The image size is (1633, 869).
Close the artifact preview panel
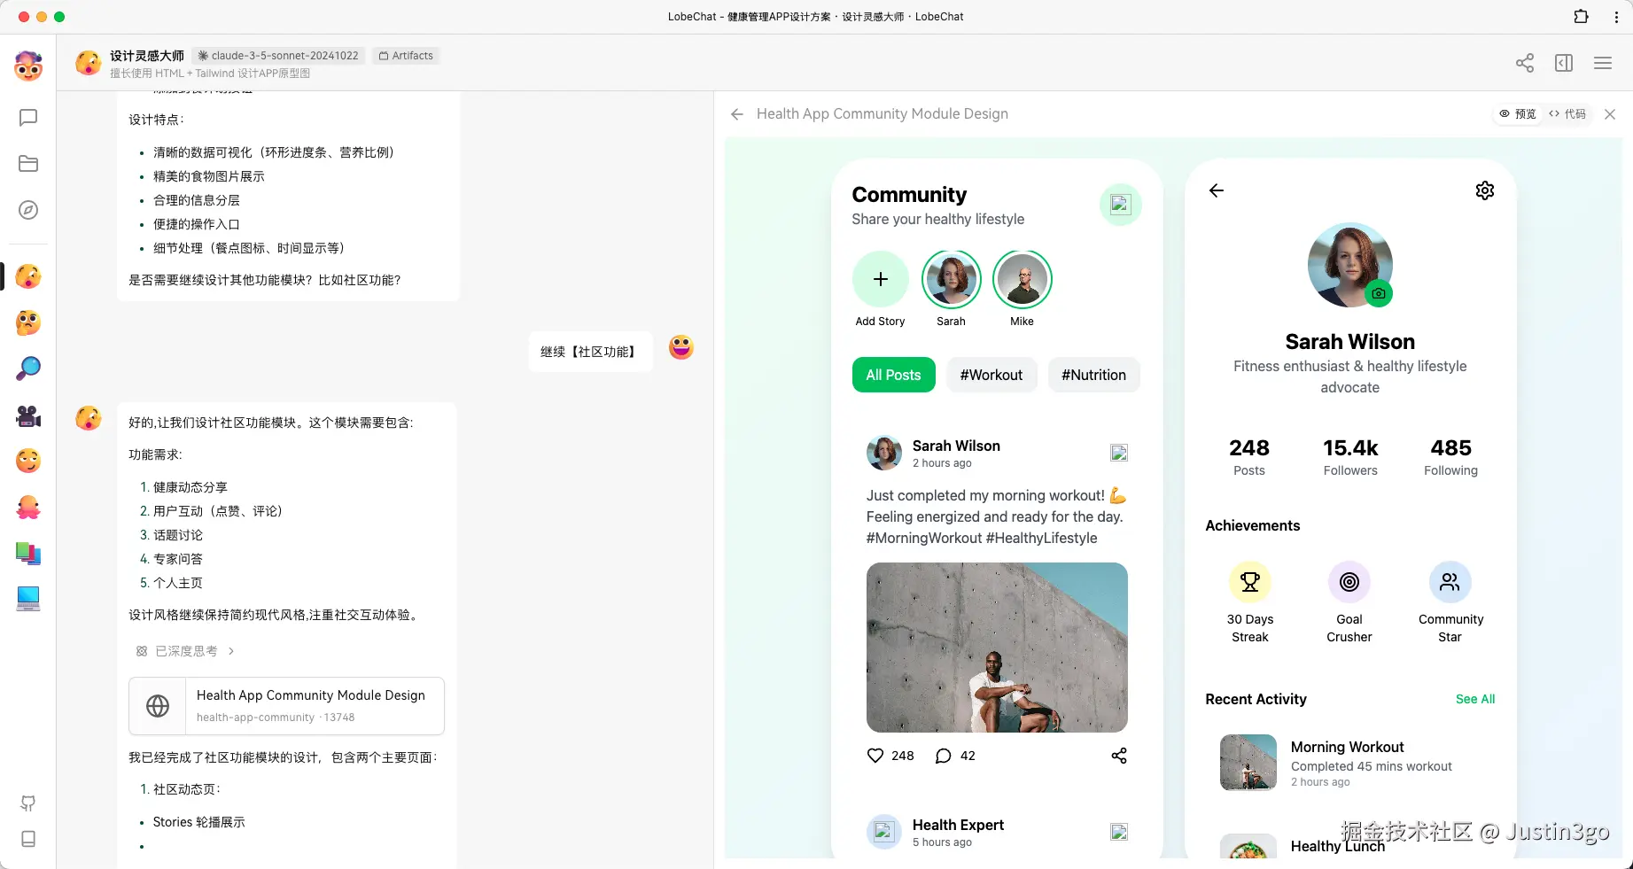pos(1610,114)
